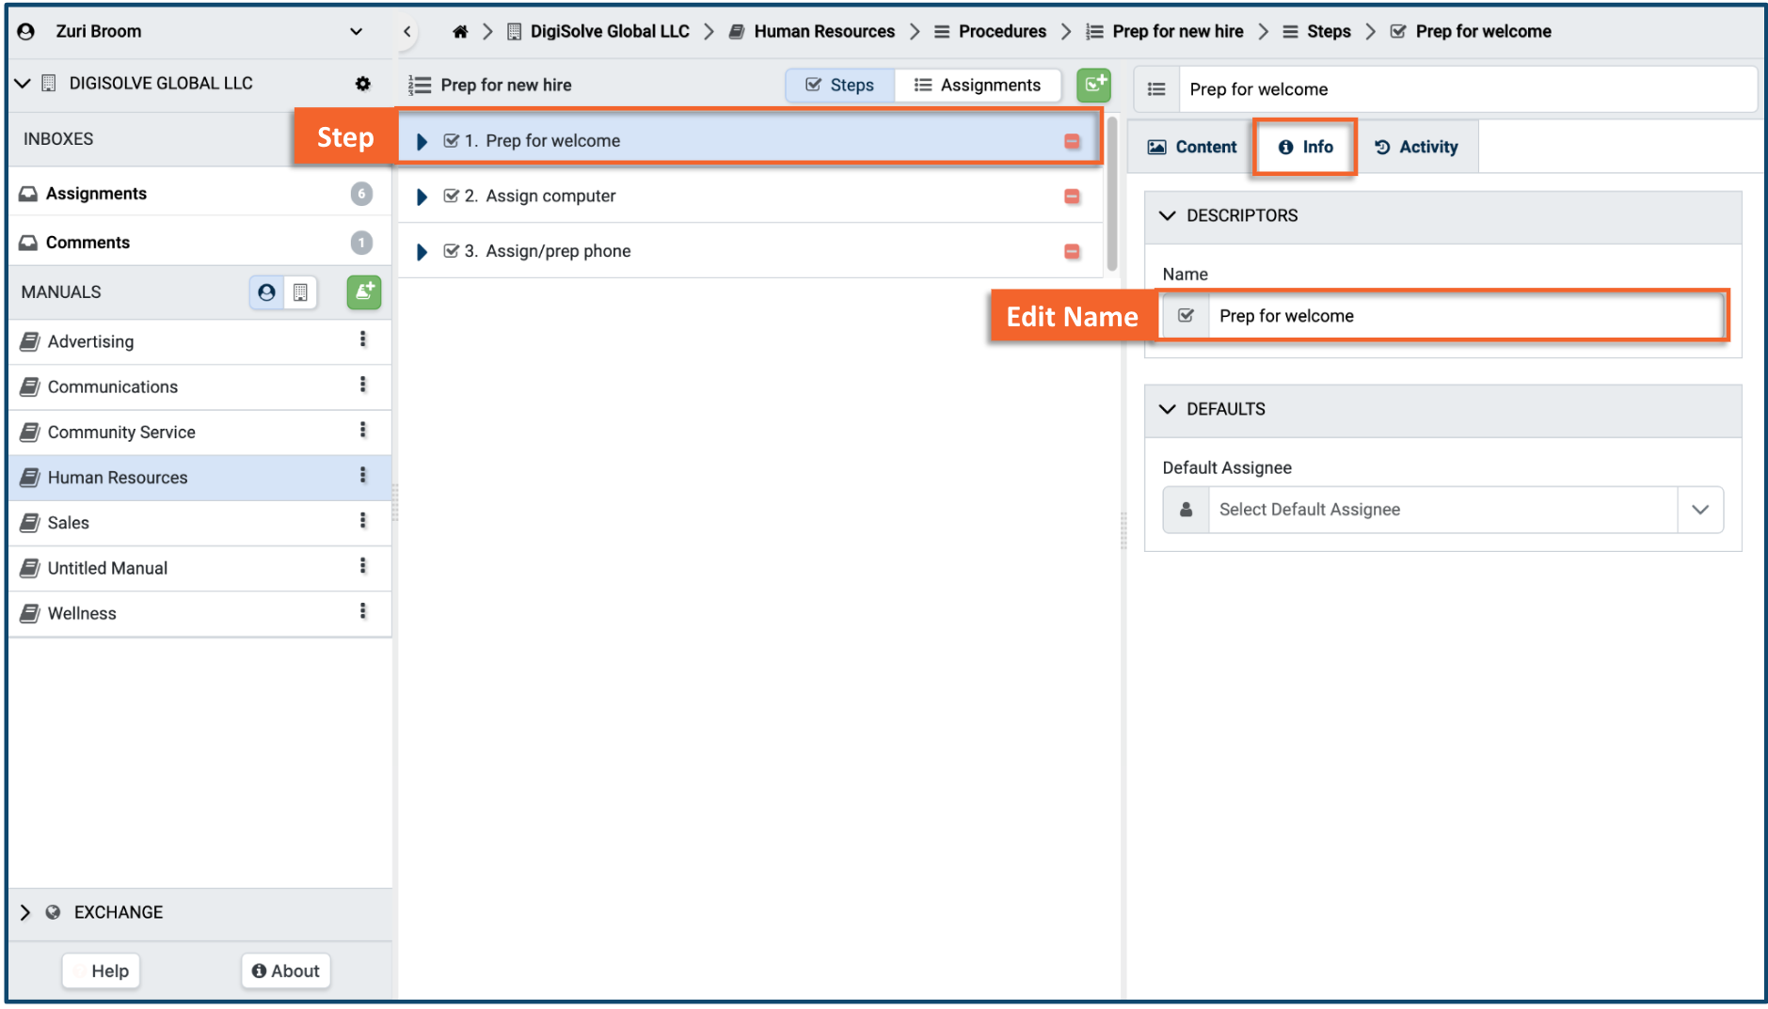
Task: Collapse the DEFAULTS section
Action: (x=1168, y=409)
